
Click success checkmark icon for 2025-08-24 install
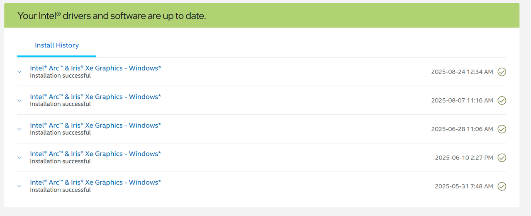pos(502,72)
